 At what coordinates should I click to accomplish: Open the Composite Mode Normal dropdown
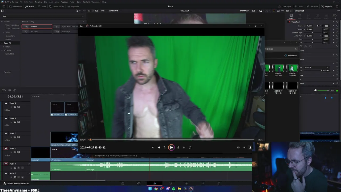click(317, 67)
